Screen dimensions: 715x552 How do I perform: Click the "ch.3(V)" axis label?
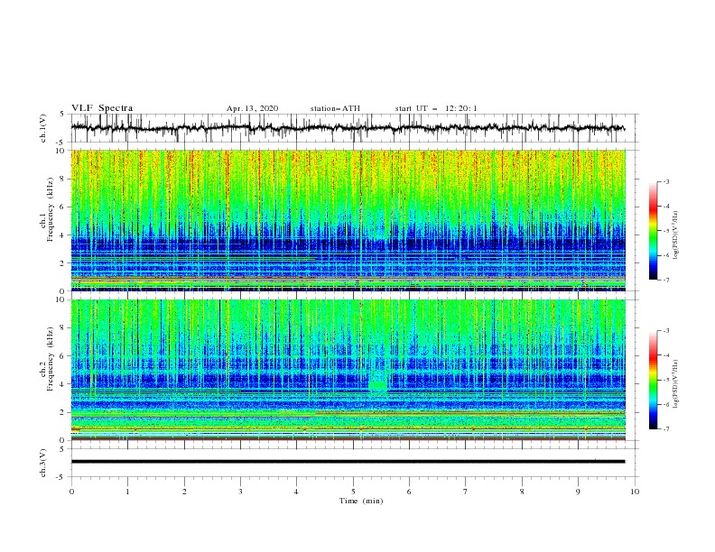43,463
